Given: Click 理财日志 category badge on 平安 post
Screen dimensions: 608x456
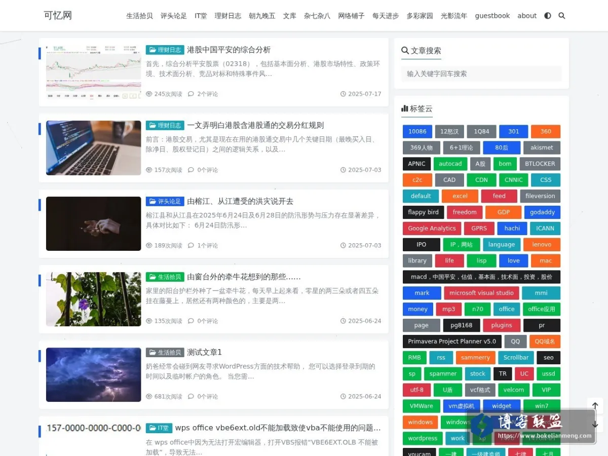Looking at the screenshot, I should click(165, 50).
